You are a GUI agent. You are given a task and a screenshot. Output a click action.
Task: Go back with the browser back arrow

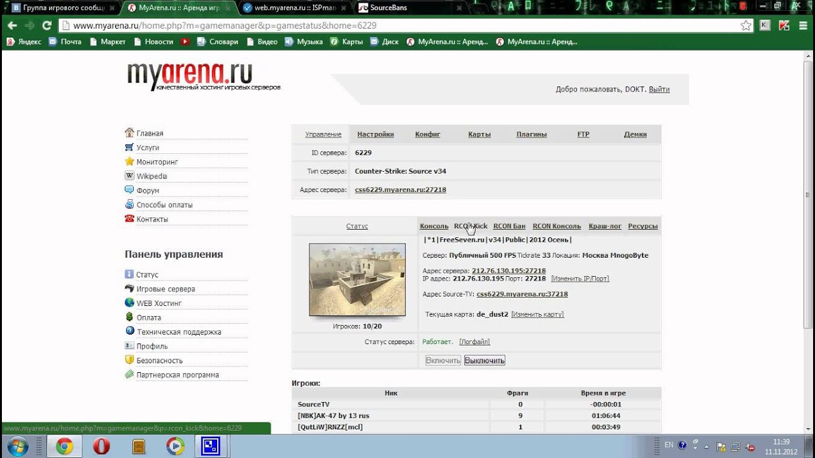click(x=12, y=25)
